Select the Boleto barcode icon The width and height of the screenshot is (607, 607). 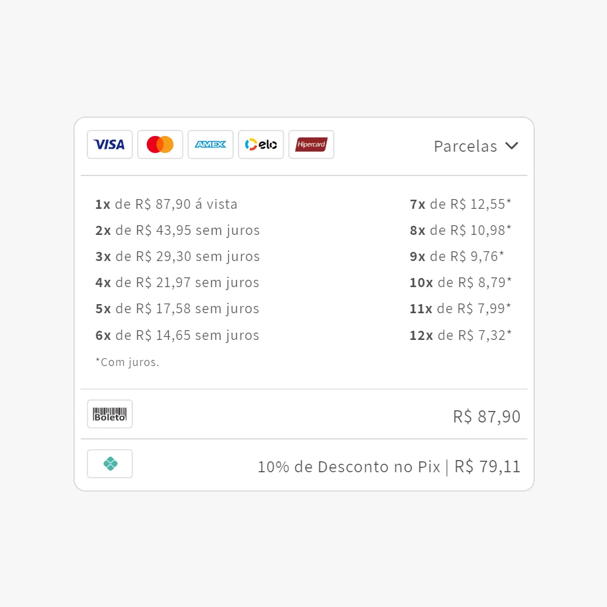[x=109, y=414]
